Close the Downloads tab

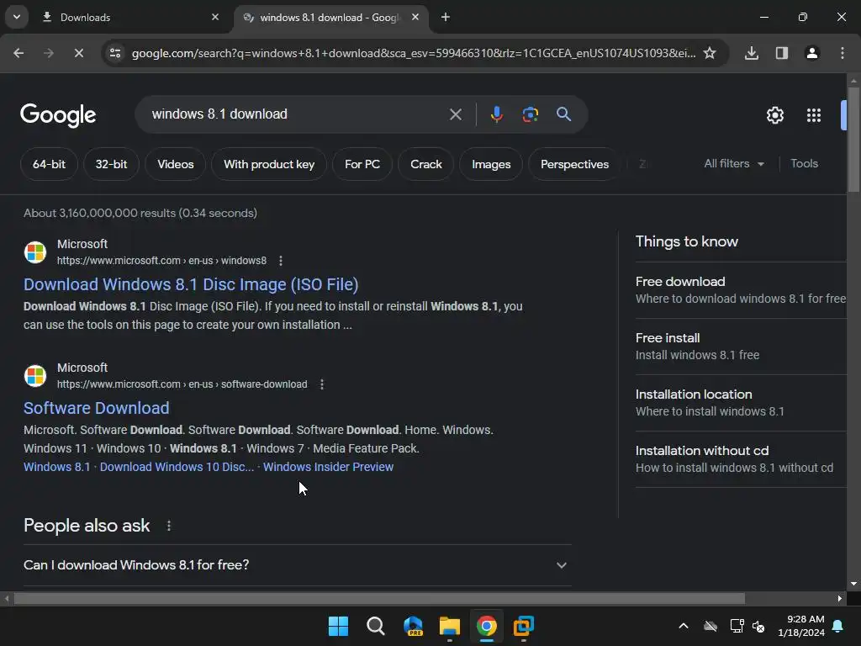click(215, 17)
